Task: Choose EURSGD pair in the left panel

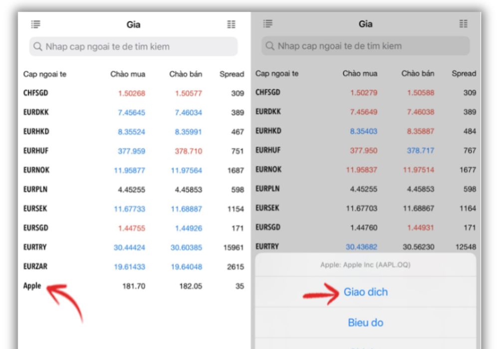Action: point(133,228)
